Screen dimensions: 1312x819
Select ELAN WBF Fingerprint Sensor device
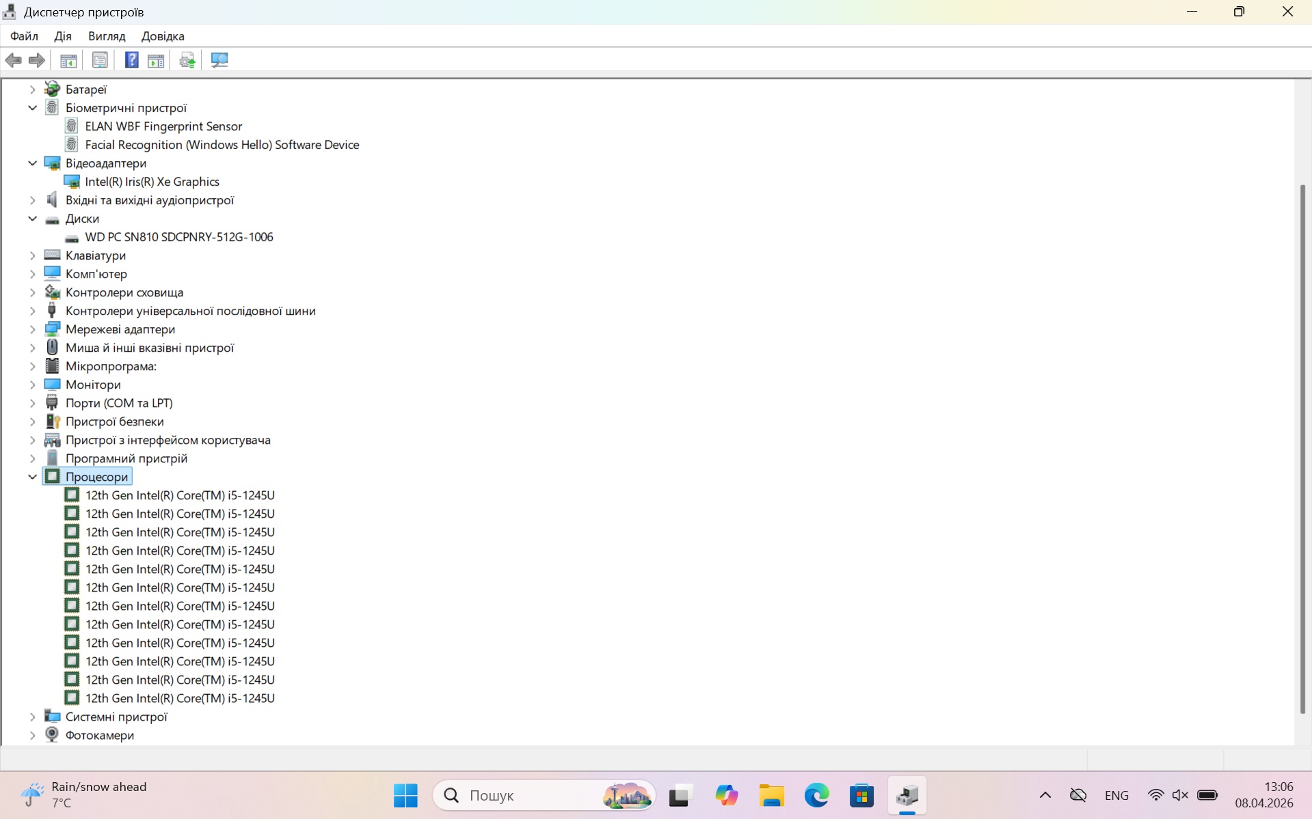163,126
